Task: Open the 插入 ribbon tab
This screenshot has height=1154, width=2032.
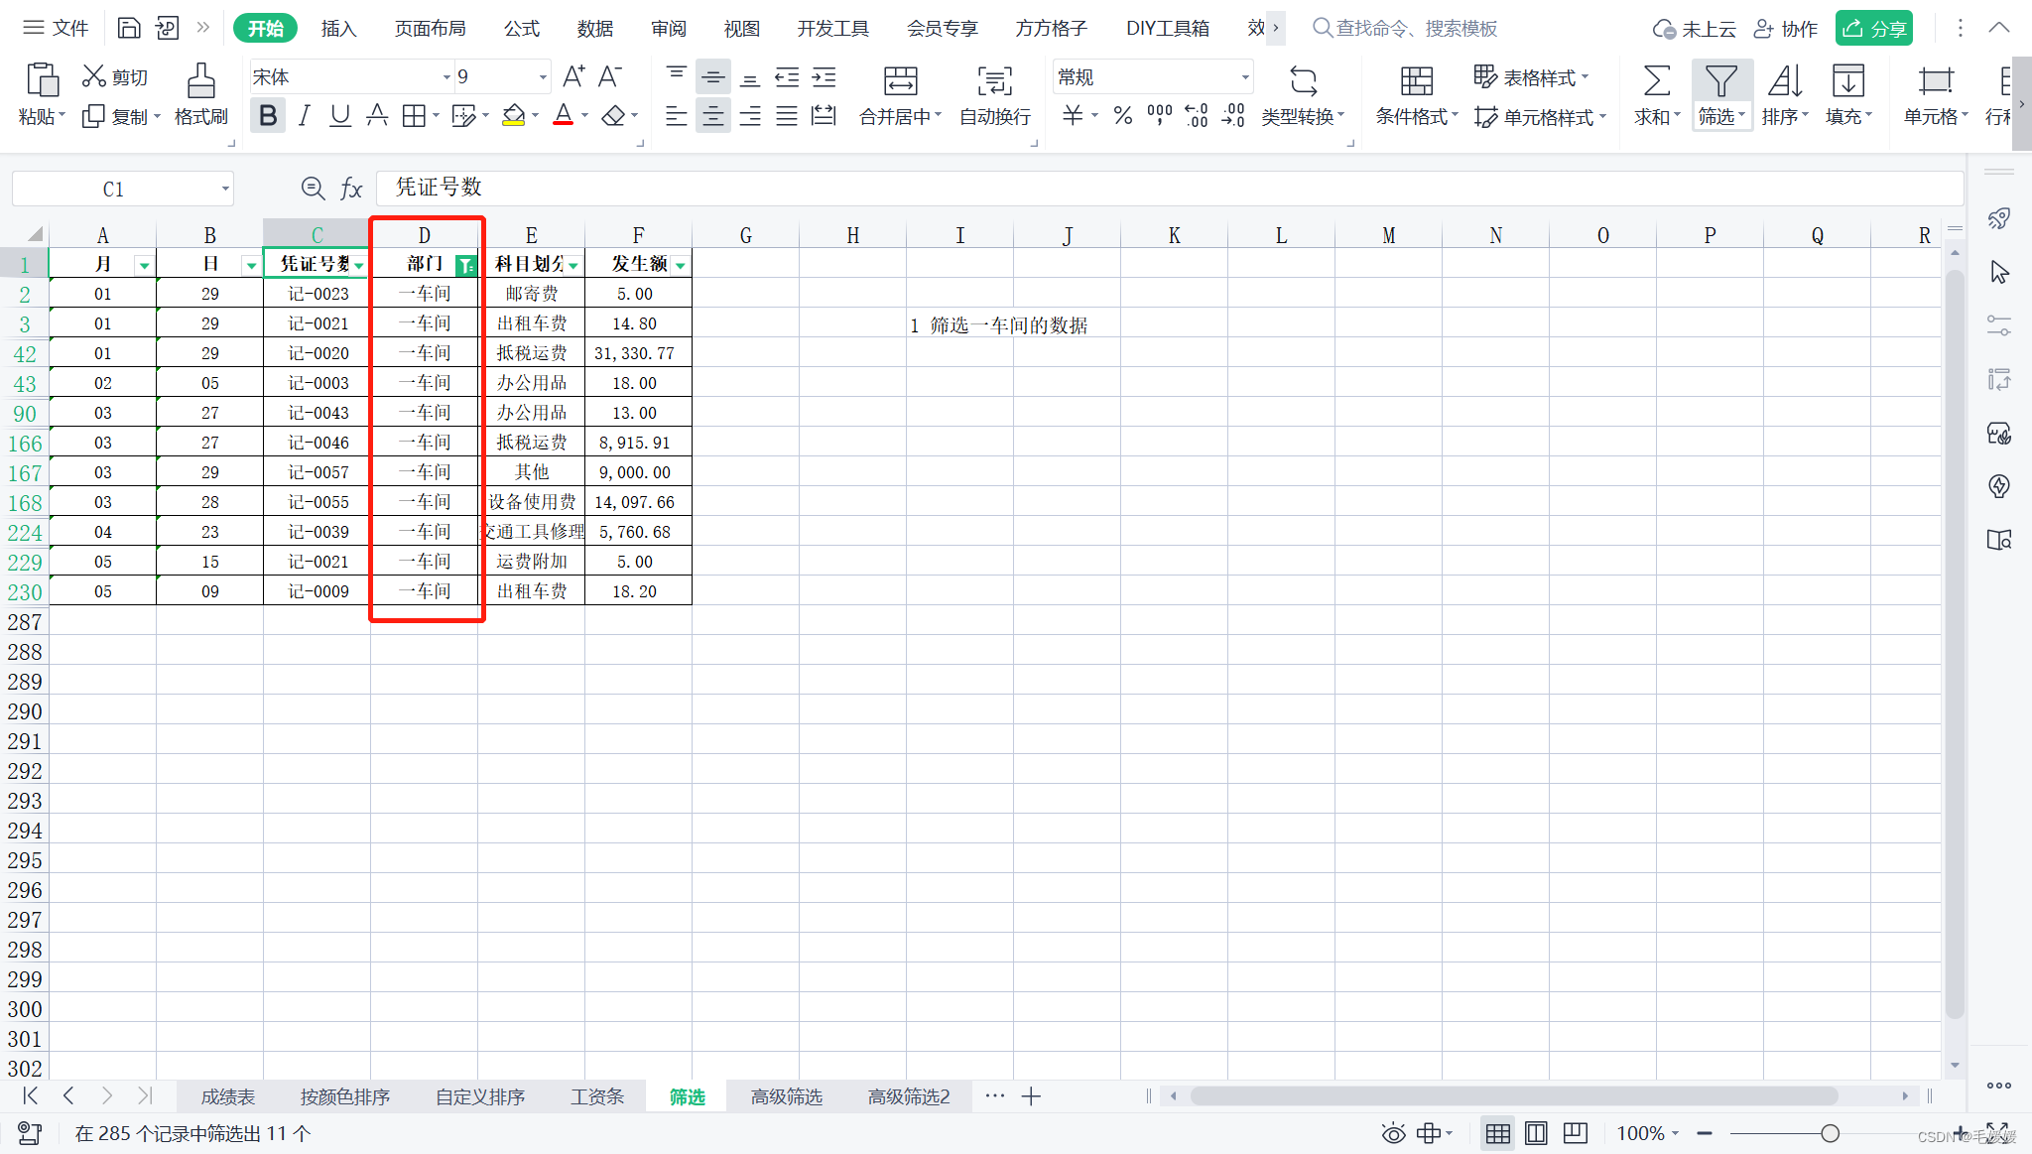Action: (338, 28)
